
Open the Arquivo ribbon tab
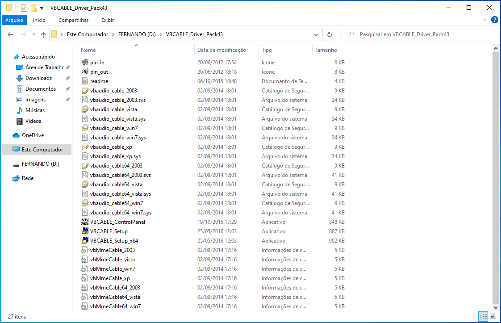pos(14,20)
